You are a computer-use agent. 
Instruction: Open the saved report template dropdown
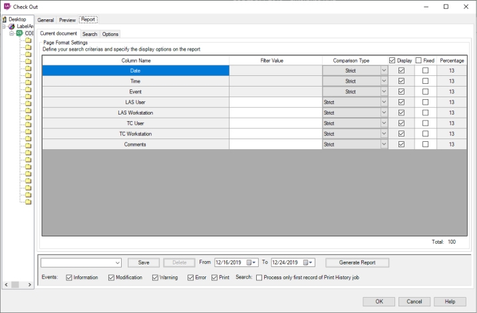pos(118,263)
